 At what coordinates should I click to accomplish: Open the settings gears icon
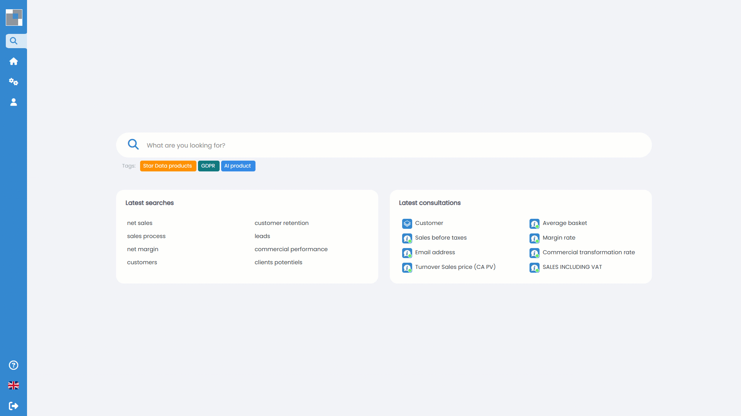(14, 82)
